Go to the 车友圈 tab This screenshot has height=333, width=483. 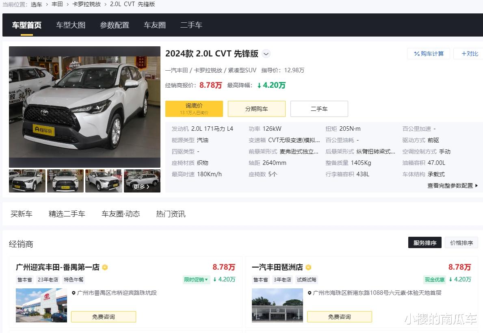155,25
